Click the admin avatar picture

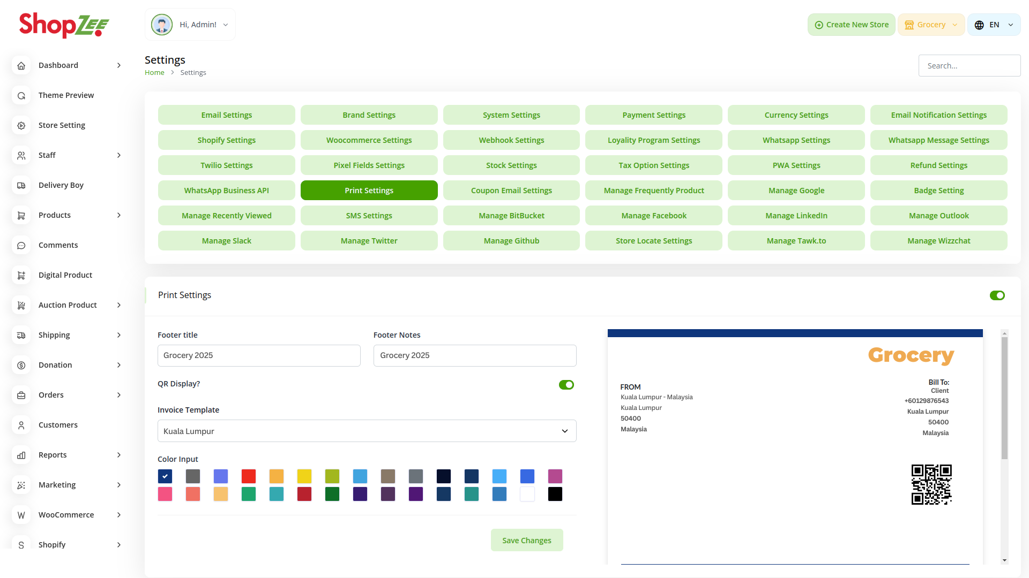[x=162, y=25]
